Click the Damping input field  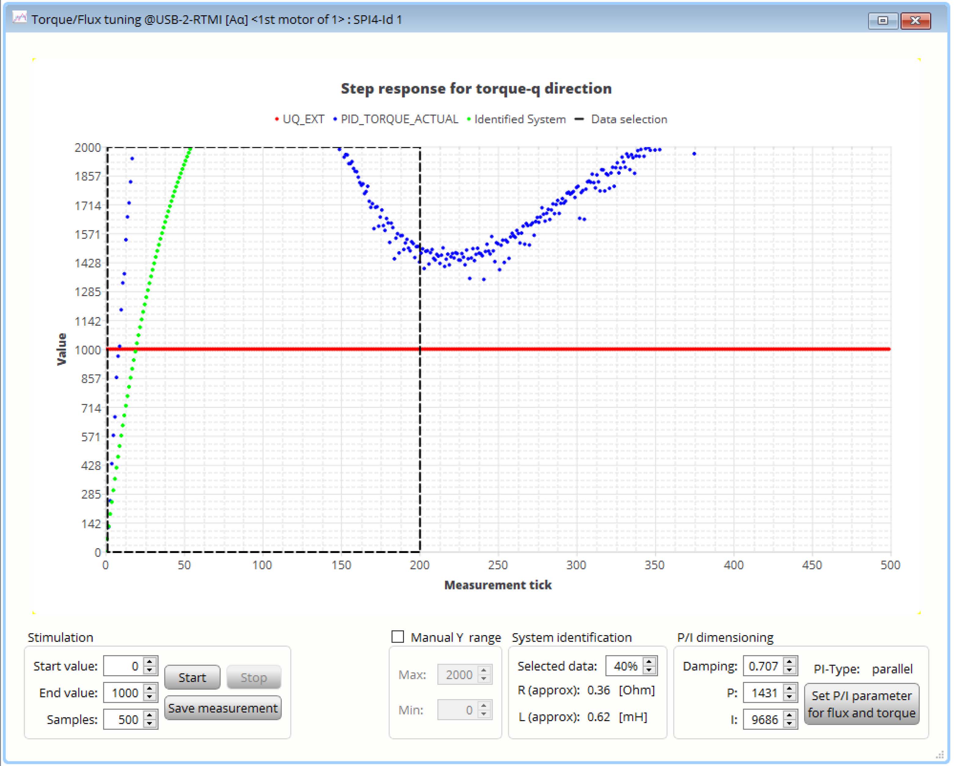point(763,666)
